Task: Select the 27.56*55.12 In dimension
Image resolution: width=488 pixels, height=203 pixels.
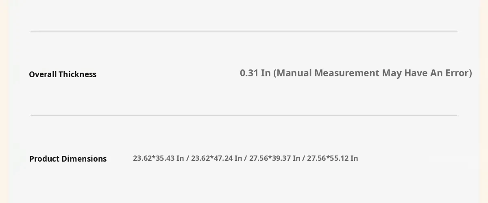Action: click(333, 158)
